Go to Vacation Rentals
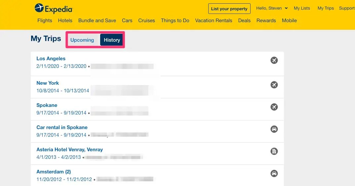355x186 pixels. (214, 21)
